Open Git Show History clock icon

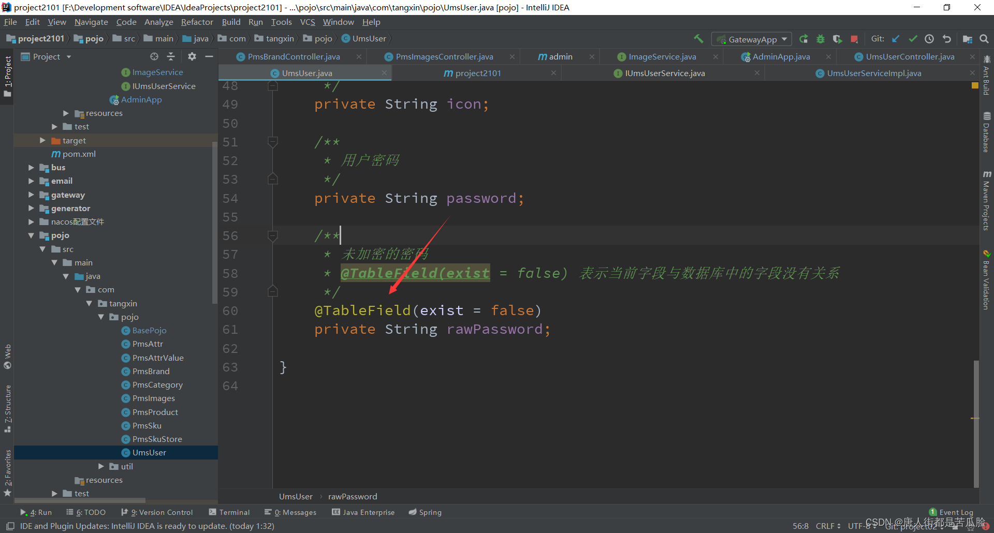[x=929, y=39]
